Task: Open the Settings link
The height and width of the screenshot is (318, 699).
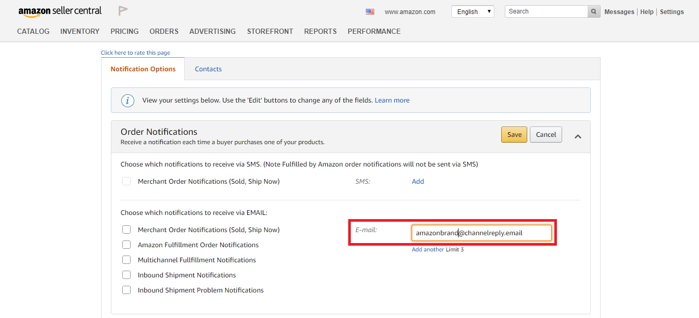Action: 672,12
